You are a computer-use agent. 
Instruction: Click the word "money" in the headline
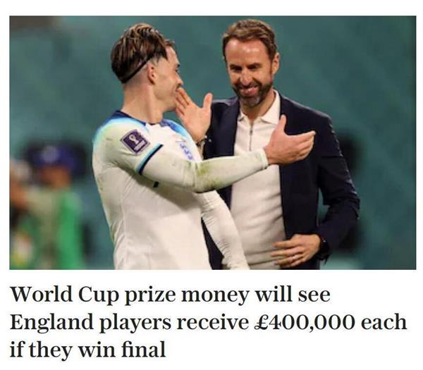(x=214, y=295)
